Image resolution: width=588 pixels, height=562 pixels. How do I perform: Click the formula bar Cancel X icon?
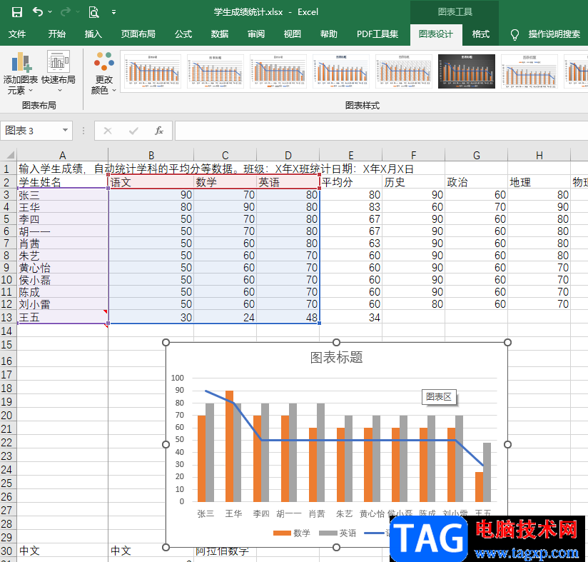click(x=108, y=131)
